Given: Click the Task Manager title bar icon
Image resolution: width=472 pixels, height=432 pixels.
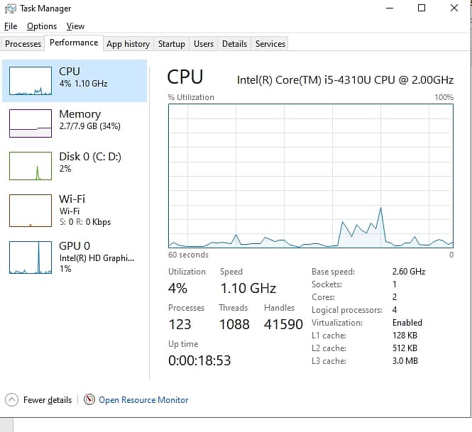Looking at the screenshot, I should click(x=11, y=9).
